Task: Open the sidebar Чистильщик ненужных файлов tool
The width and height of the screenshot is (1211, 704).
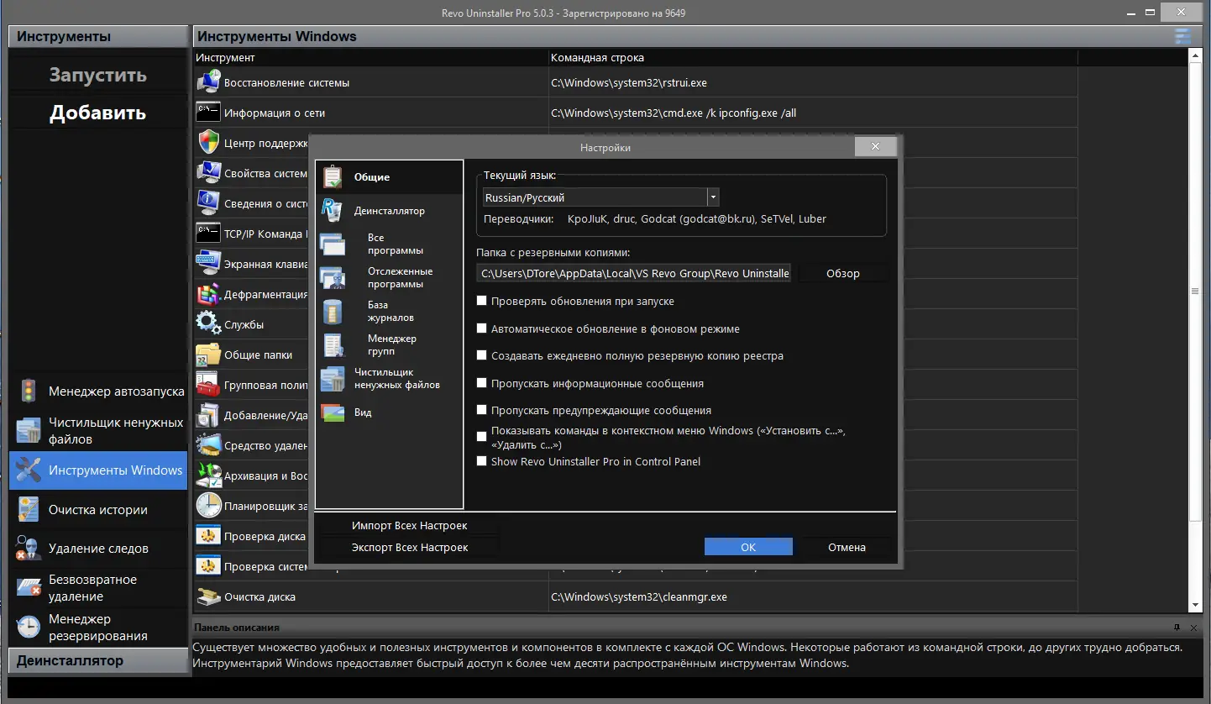Action: click(x=98, y=431)
